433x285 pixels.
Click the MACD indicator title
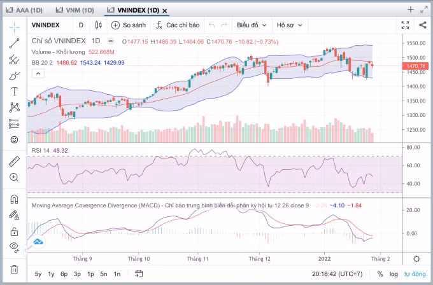click(x=170, y=205)
